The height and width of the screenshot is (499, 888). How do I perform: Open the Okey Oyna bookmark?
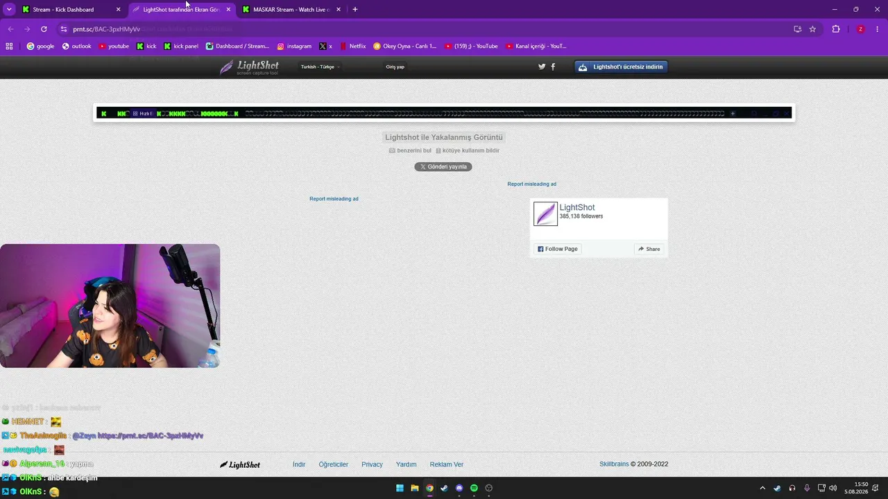(404, 46)
